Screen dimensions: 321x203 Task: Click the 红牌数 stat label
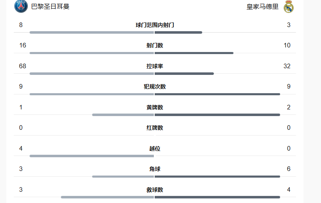pos(155,128)
